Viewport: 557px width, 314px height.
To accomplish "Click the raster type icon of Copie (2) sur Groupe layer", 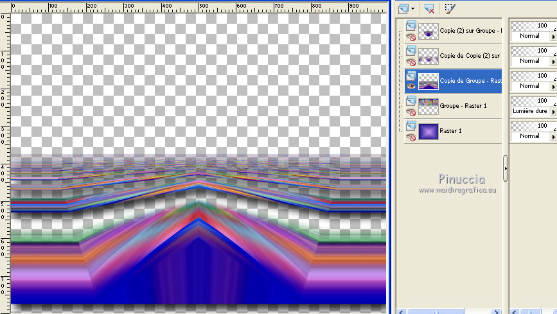I will (x=411, y=25).
